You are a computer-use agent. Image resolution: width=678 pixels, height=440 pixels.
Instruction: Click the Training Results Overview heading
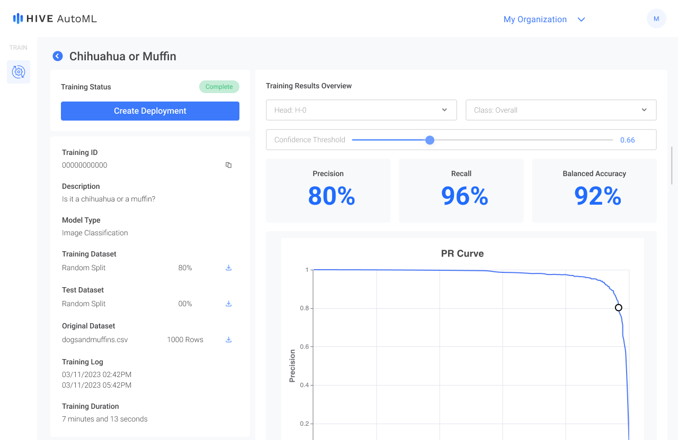pyautogui.click(x=309, y=86)
